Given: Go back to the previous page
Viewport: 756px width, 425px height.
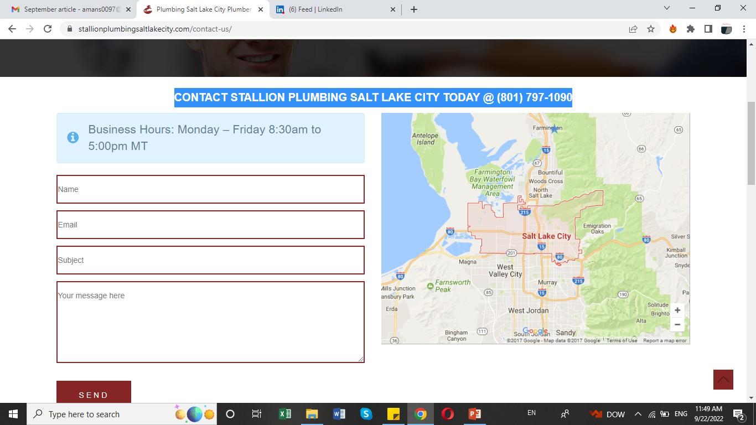Looking at the screenshot, I should pos(12,29).
